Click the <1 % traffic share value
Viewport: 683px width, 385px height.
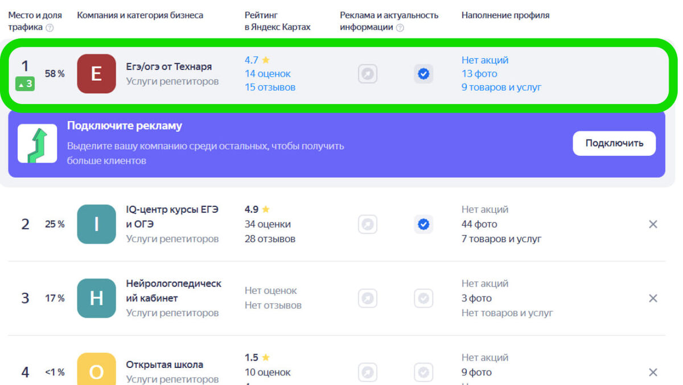(x=55, y=372)
